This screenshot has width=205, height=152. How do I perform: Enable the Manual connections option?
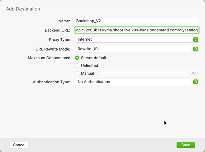(x=77, y=73)
